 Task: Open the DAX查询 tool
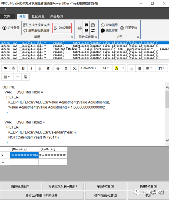click(63, 28)
